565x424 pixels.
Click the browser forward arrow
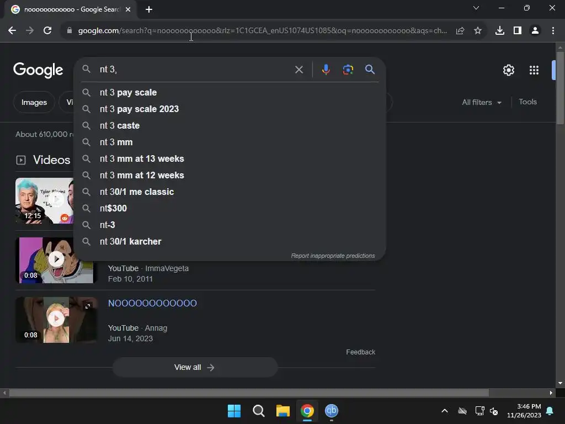30,31
